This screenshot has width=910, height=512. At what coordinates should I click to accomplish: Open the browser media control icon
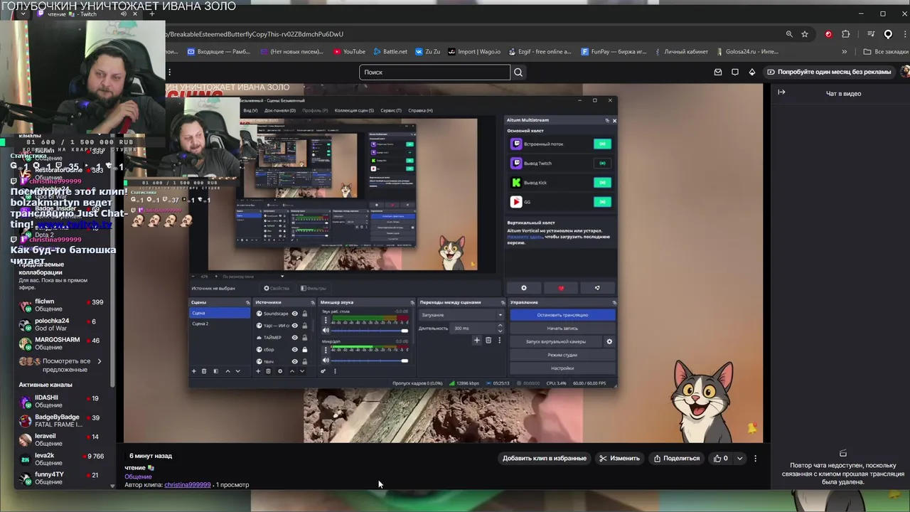[x=871, y=34]
